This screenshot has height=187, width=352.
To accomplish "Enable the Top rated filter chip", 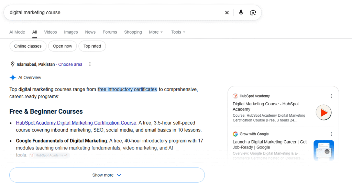I will coord(92,46).
